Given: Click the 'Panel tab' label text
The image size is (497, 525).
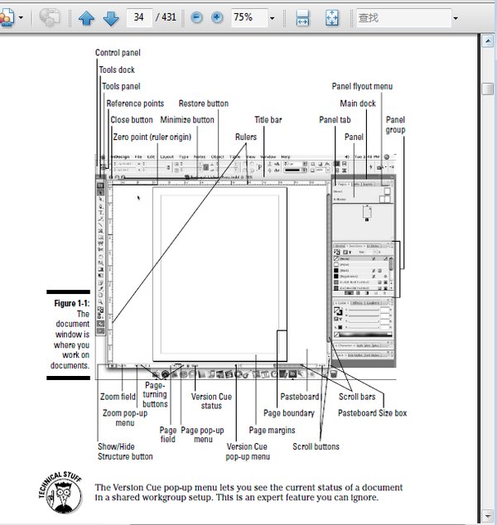Looking at the screenshot, I should [x=335, y=120].
